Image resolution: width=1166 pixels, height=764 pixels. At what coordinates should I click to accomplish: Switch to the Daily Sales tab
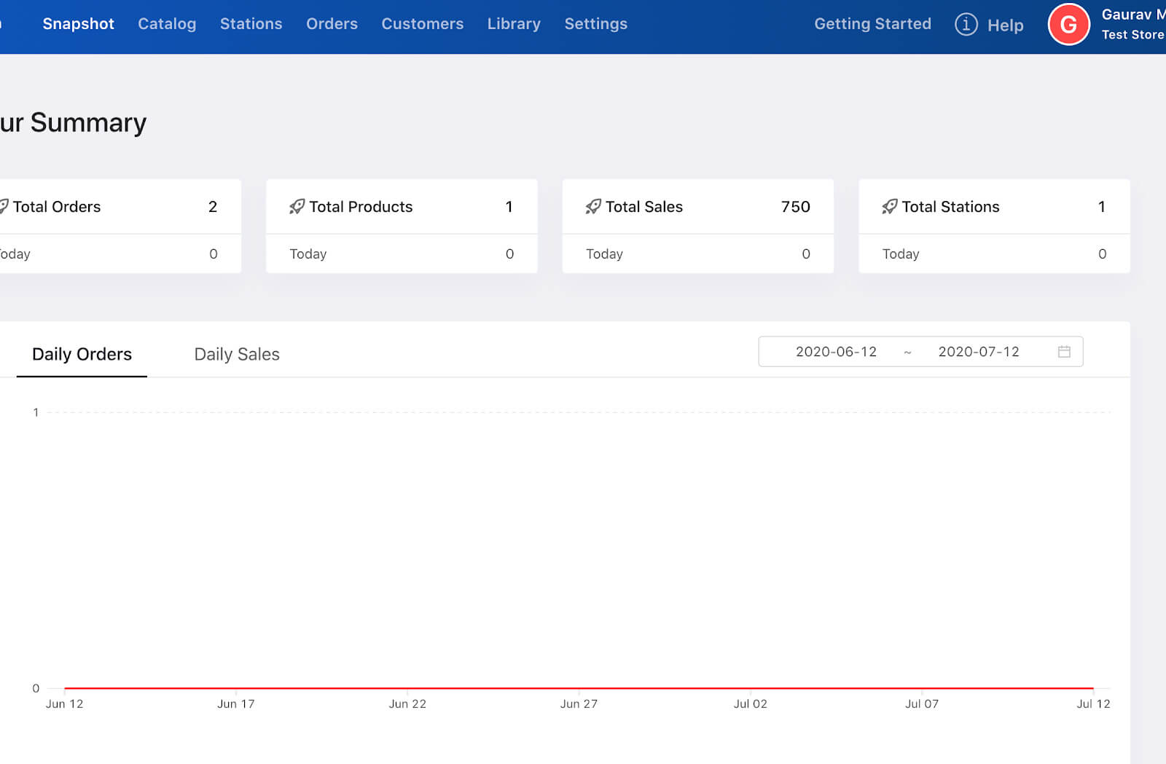237,354
